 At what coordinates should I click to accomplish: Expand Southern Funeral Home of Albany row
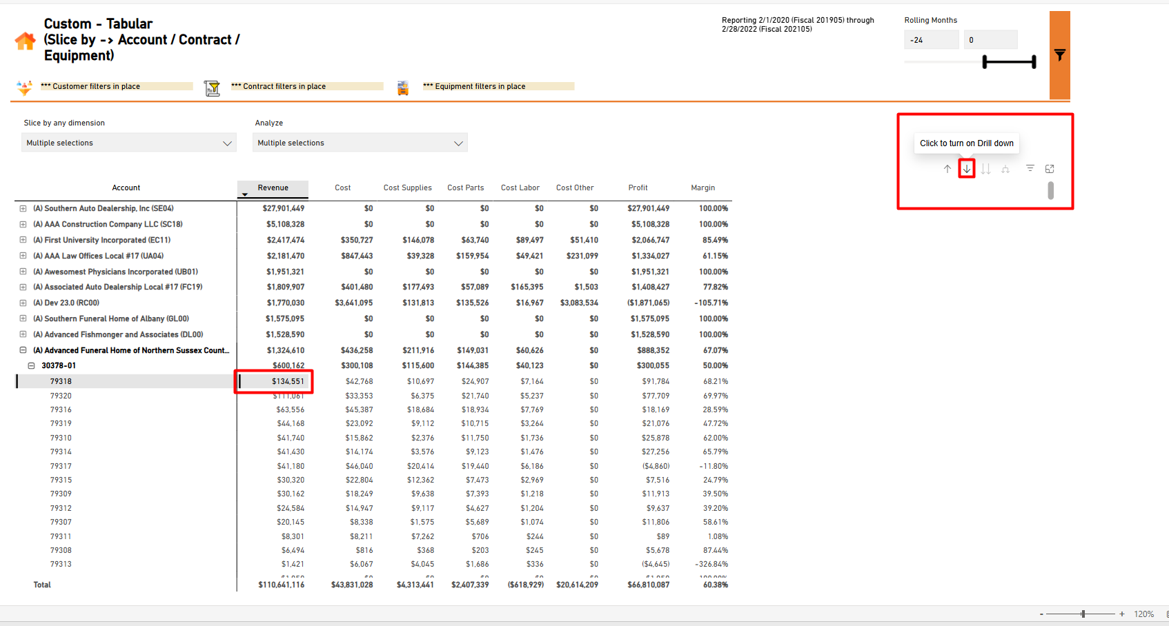tap(23, 319)
